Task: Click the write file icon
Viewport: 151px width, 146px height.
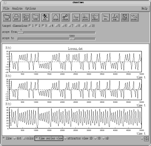Action: click(36, 17)
